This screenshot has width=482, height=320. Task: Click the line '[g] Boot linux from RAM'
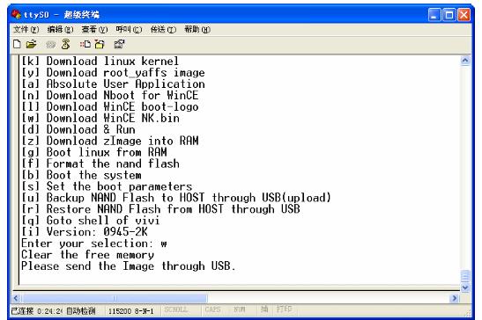[x=94, y=152]
